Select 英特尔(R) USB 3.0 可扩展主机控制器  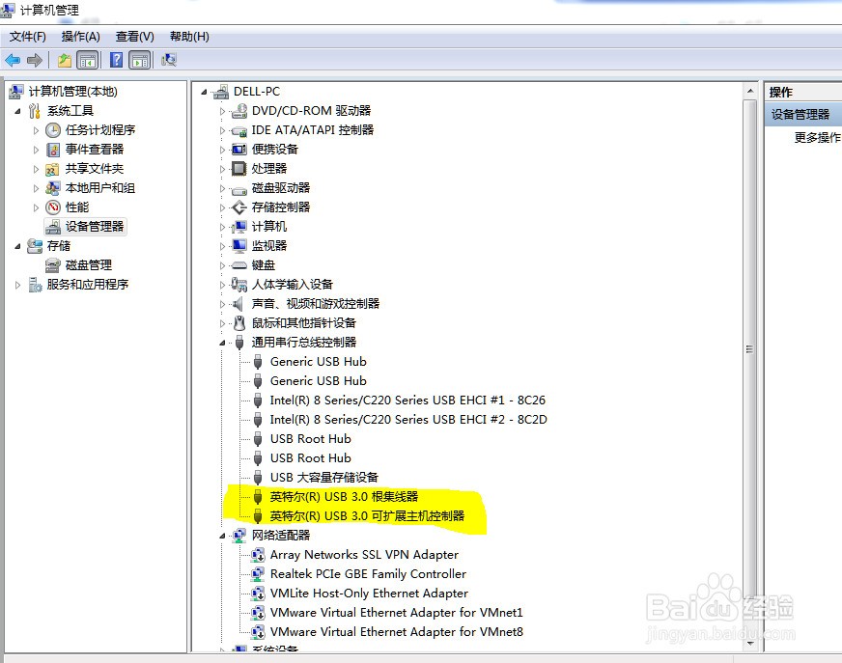(x=367, y=516)
